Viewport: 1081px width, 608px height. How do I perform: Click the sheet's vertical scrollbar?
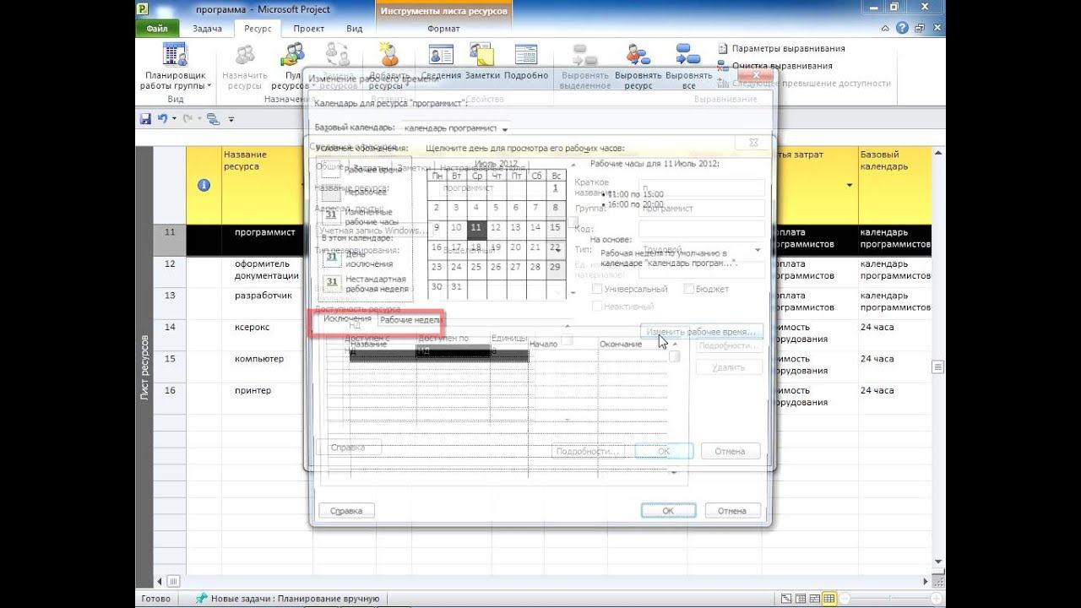pos(937,366)
